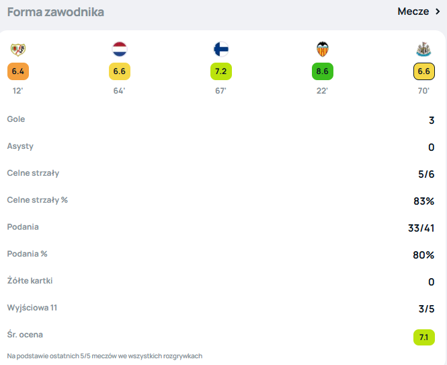
Task: Click the 70' minutes played label
Action: point(423,91)
